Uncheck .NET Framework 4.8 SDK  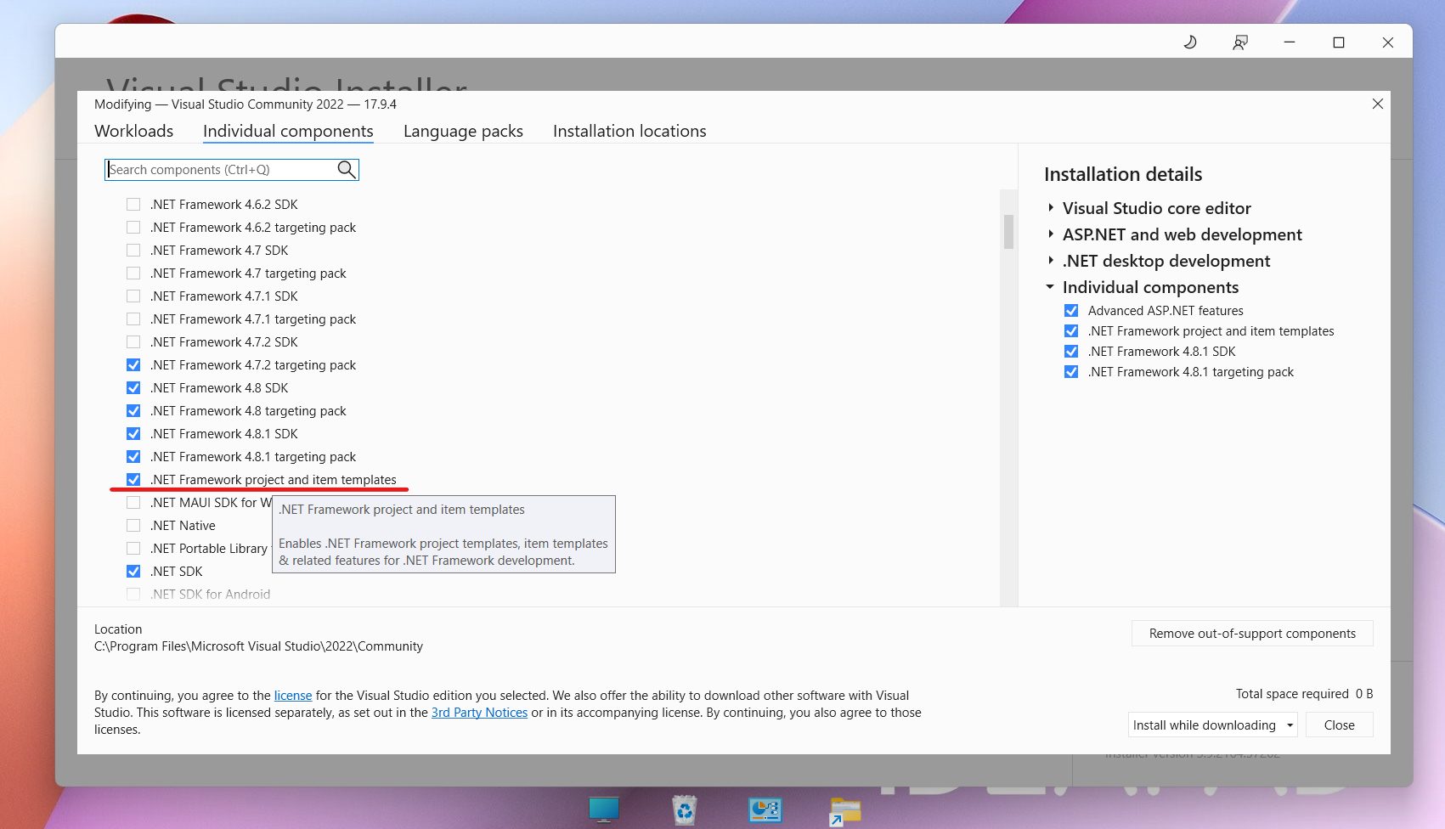click(133, 388)
